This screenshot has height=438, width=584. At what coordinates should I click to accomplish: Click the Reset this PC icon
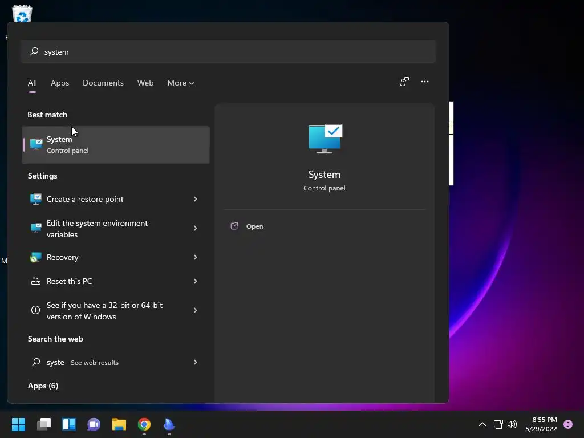[x=36, y=281]
